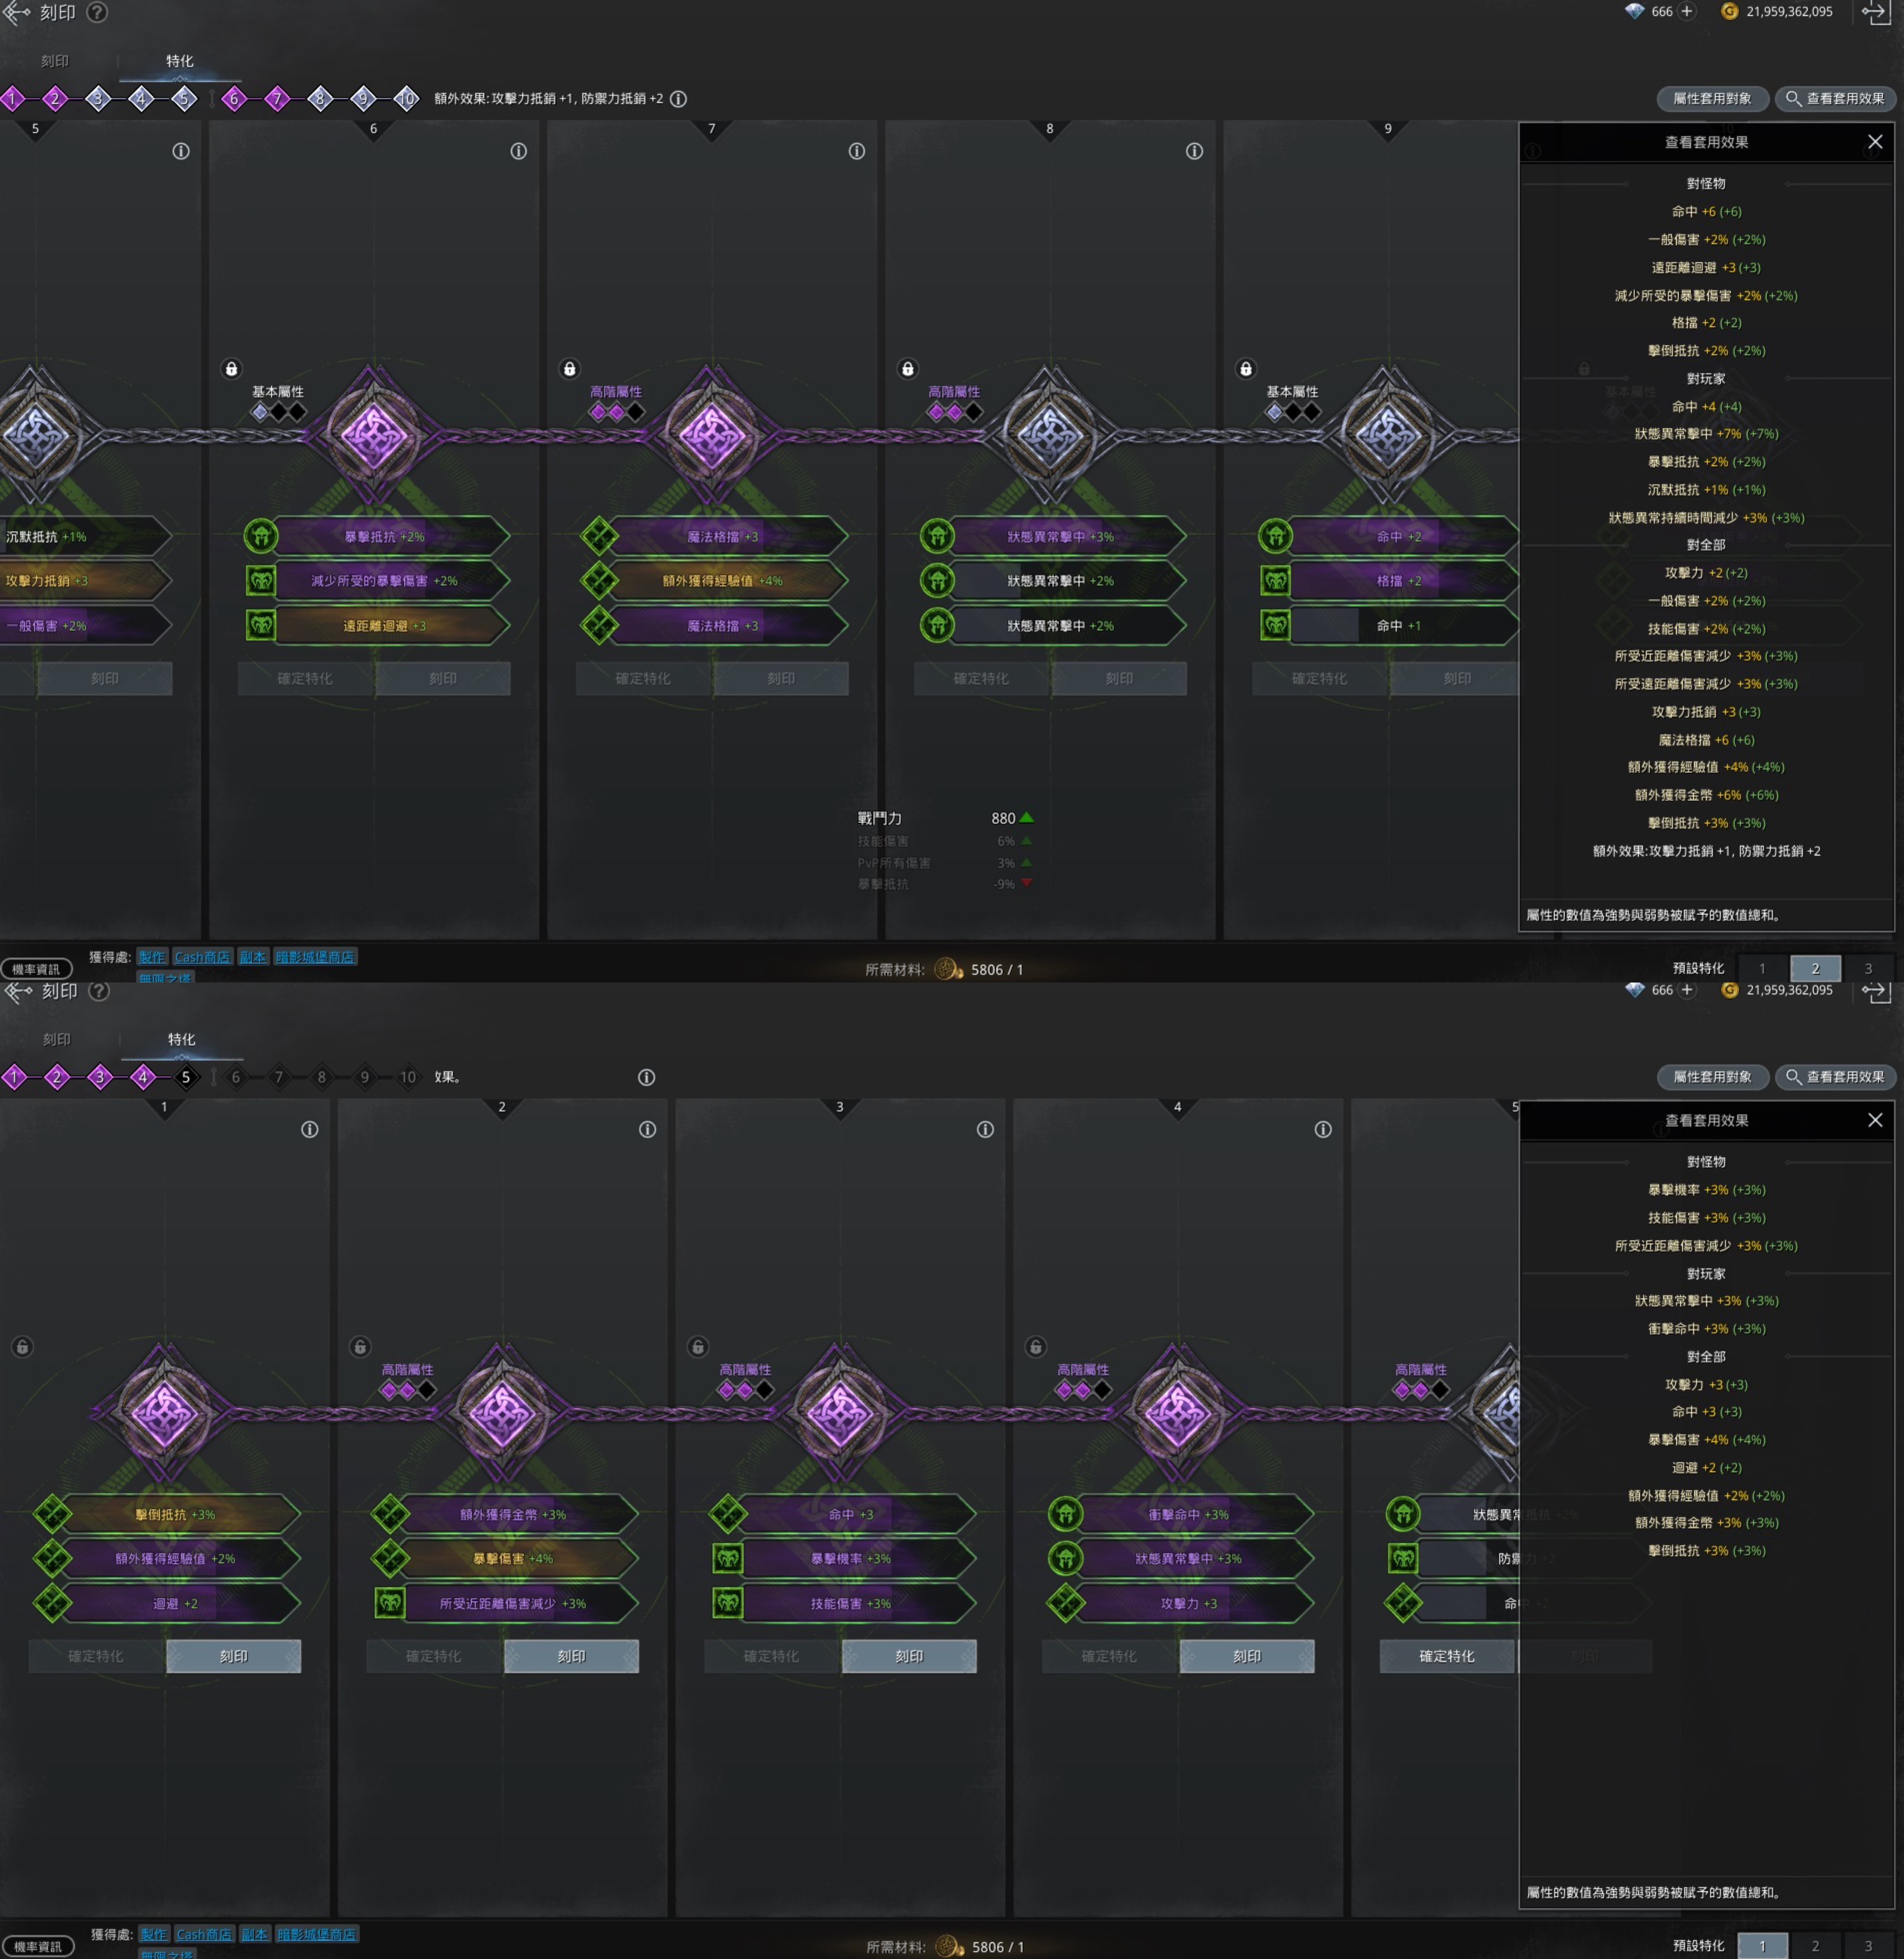Jump to stage node 10 in upper stage bar
This screenshot has width=1904, height=1959.
406,98
